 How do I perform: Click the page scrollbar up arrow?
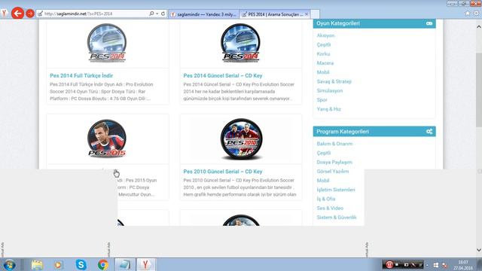coord(479,27)
